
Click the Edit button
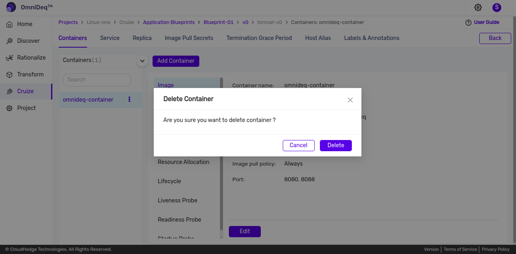245,231
